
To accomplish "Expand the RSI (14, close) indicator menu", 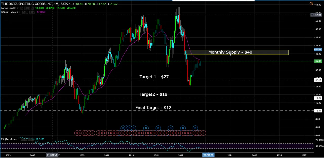I will (x=18, y=139).
